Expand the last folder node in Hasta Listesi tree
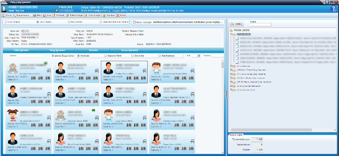Image resolution: width=339 pixels, height=156 pixels. pos(231,90)
